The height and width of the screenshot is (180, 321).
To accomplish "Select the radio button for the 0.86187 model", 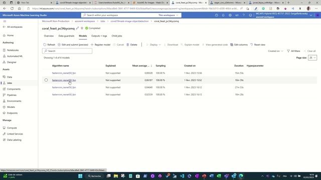I will (x=46, y=80).
